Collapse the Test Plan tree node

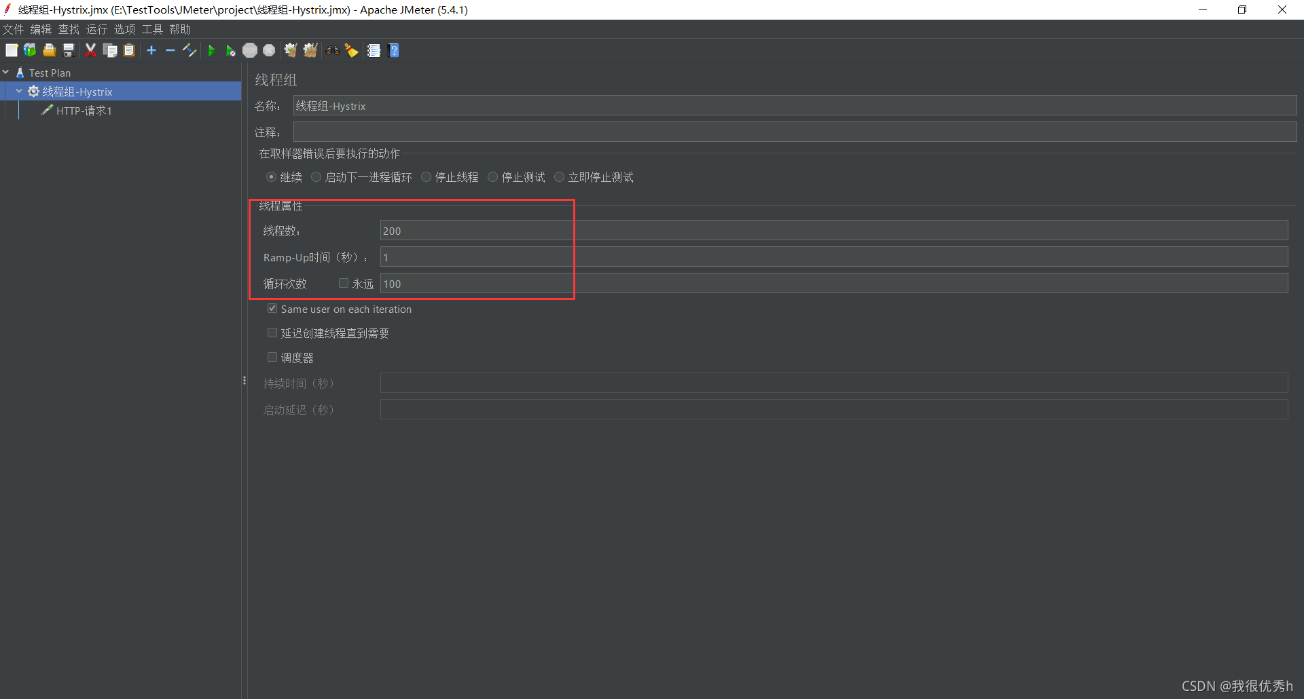click(x=6, y=72)
